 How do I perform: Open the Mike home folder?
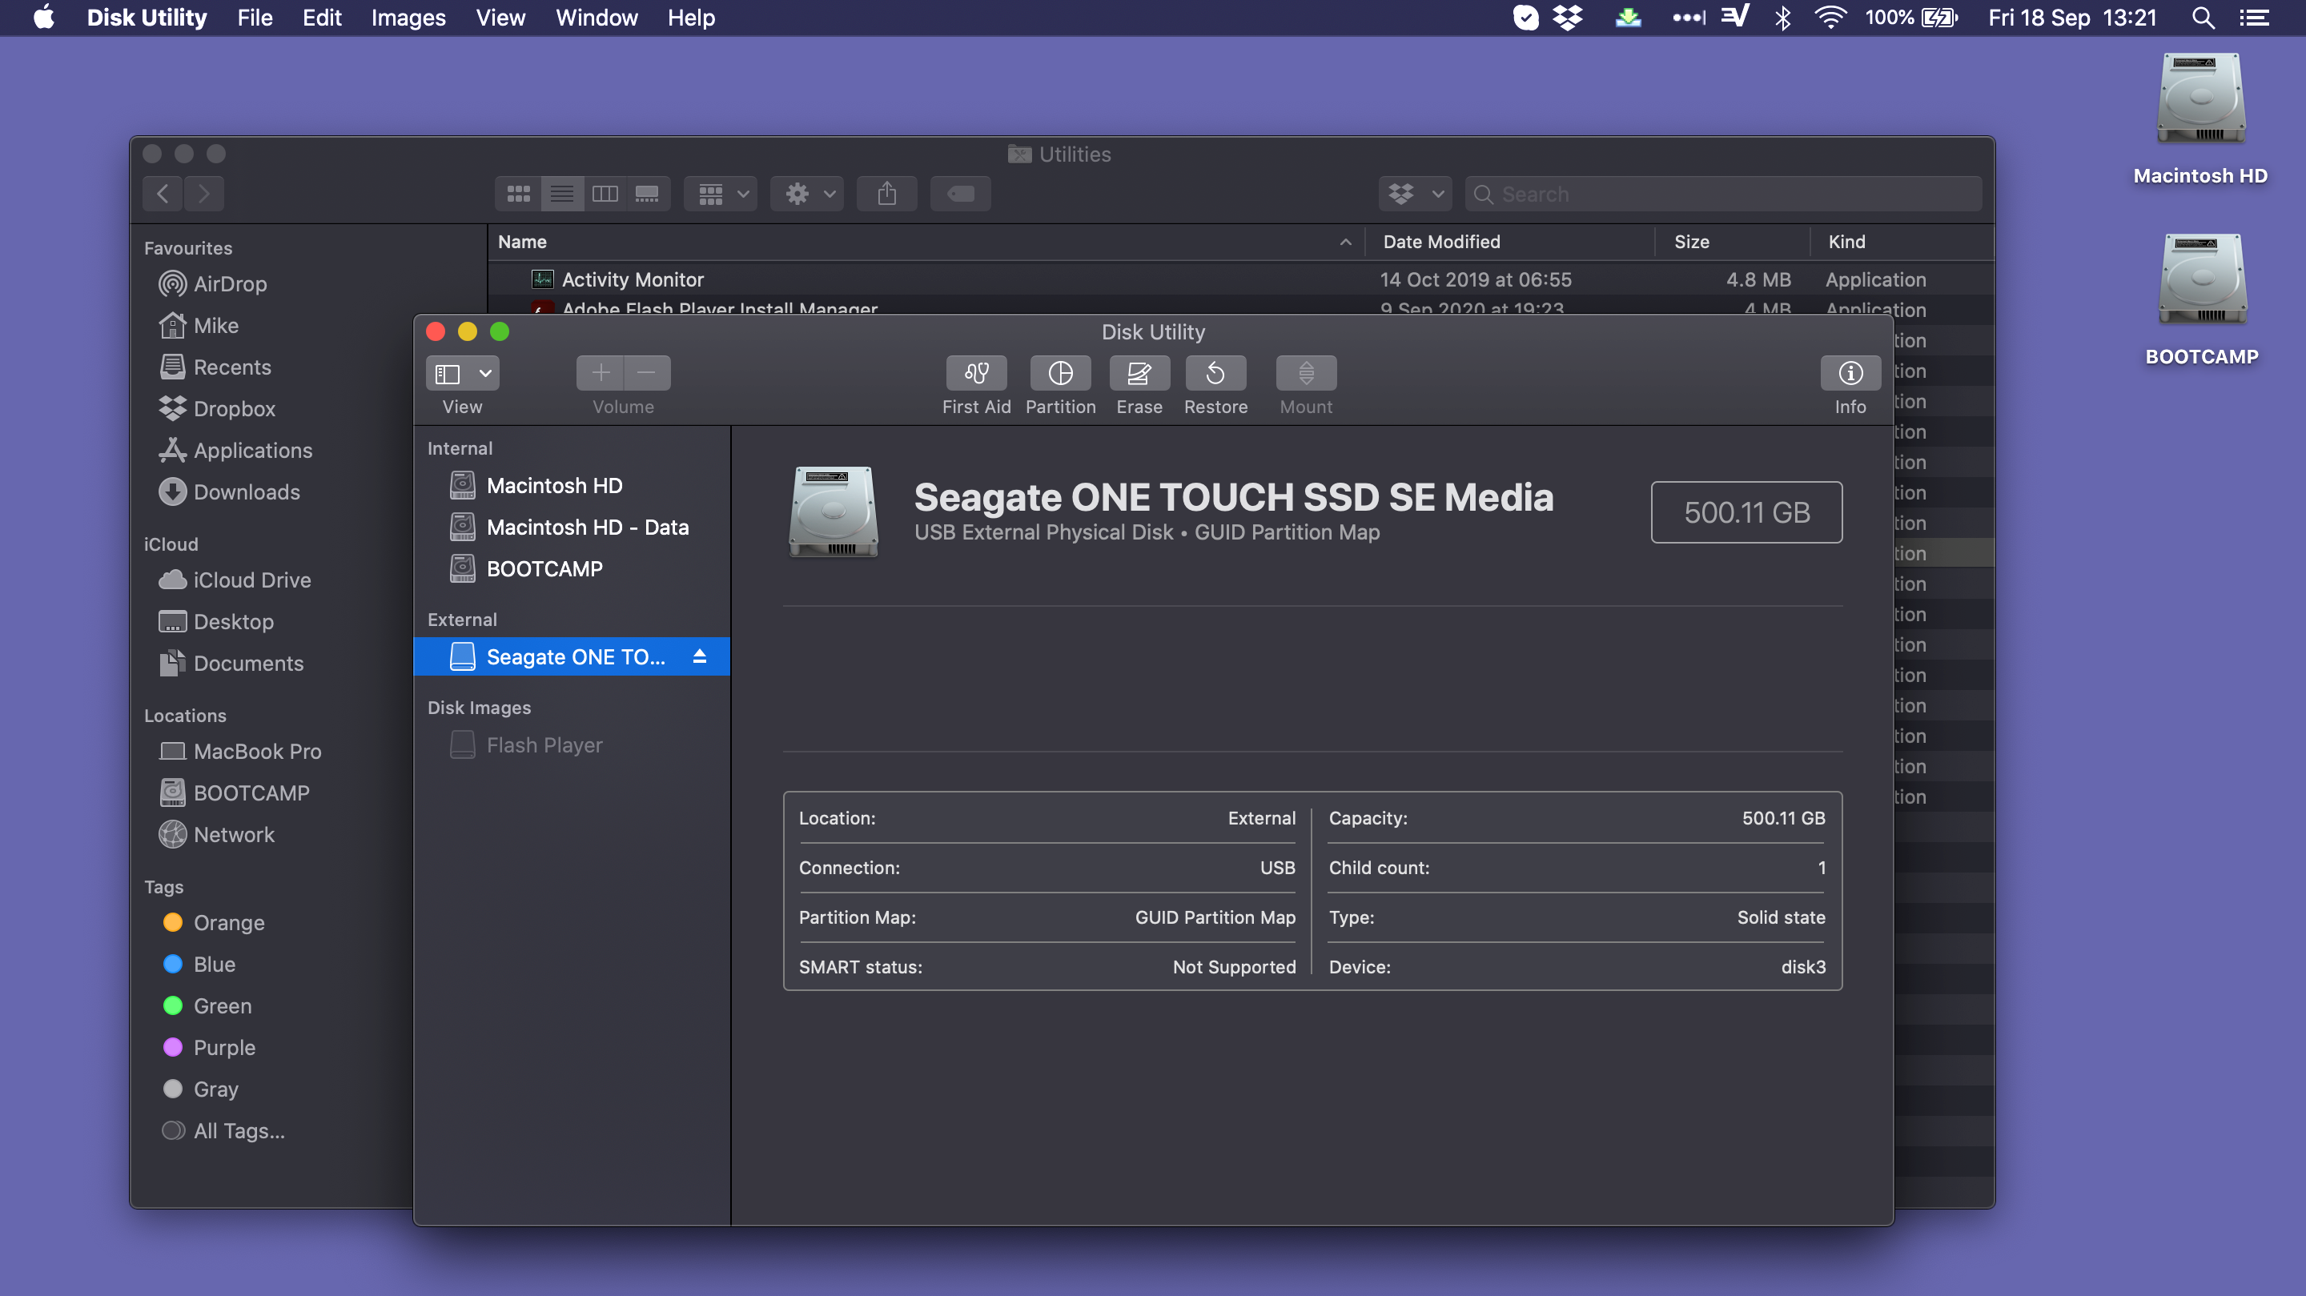pos(215,326)
